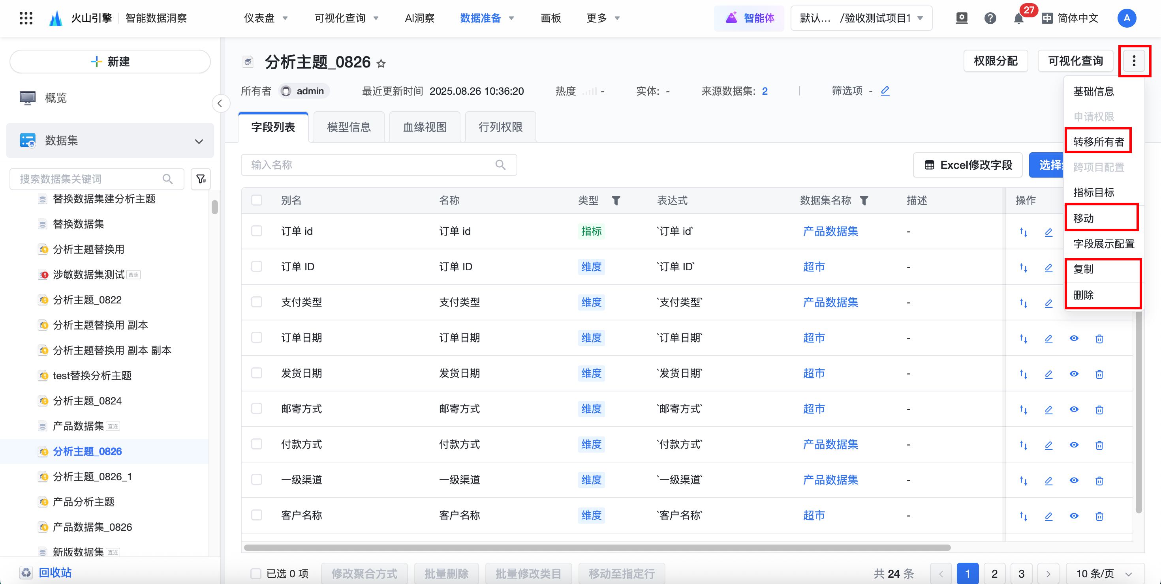The width and height of the screenshot is (1161, 584).
Task: Click the sort arrows icon for 订单 id
Action: (x=1024, y=232)
